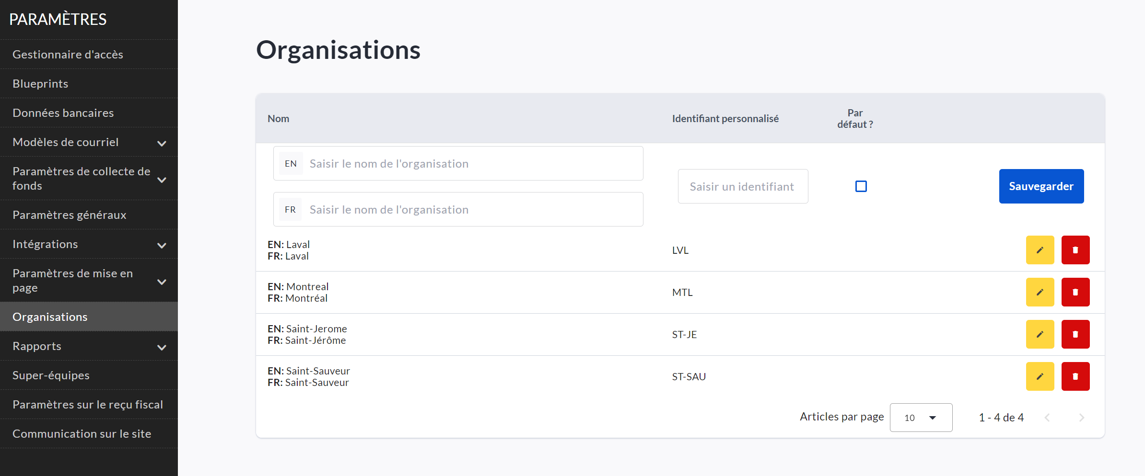Click the edit pencil icon for Laval
Viewport: 1145px width, 476px height.
tap(1040, 250)
